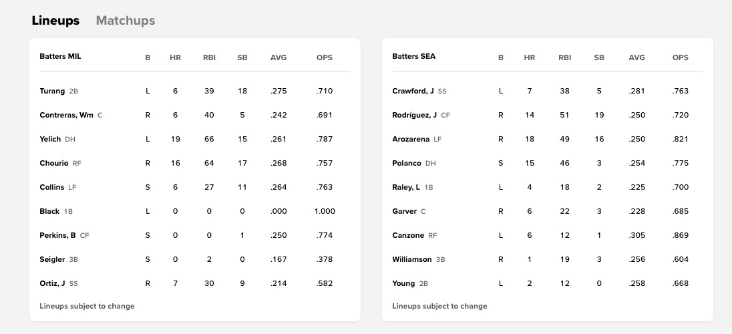Image resolution: width=732 pixels, height=334 pixels.
Task: Click Canzone player name
Action: [x=408, y=235]
